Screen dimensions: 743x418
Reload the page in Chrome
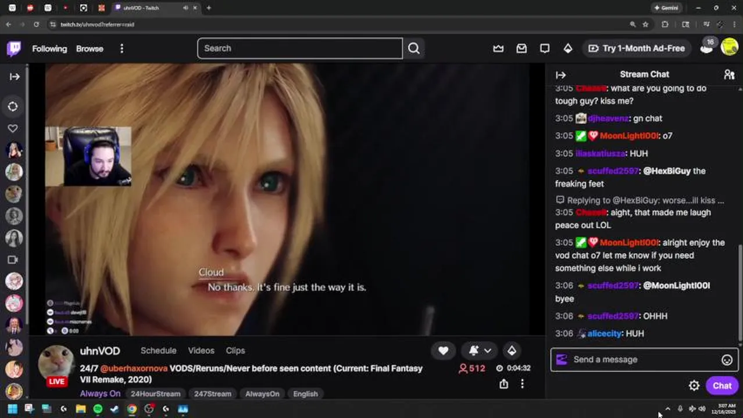36,24
